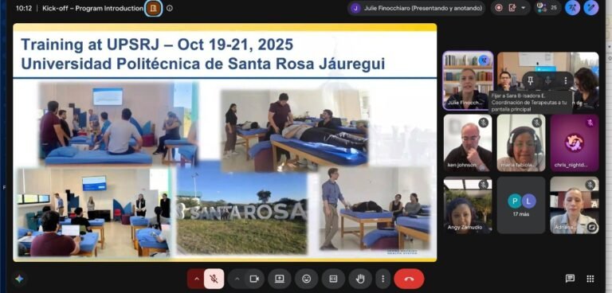Open the meeting chat panel
Viewport: 612px width, 293px height.
570,279
